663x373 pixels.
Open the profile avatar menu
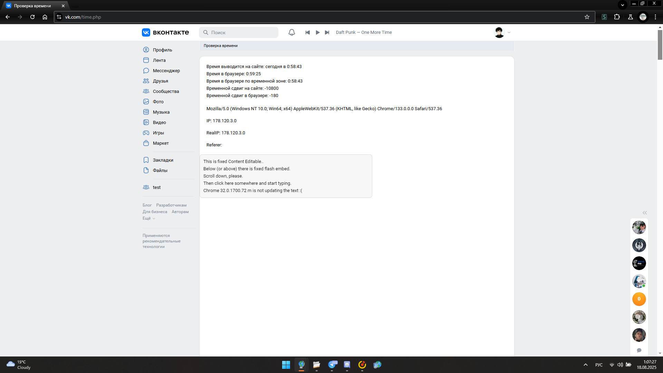point(502,32)
